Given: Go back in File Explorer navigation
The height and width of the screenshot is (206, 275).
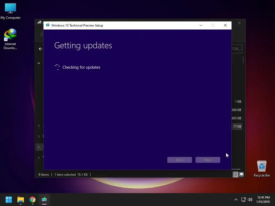Looking at the screenshot, I should pos(41,49).
